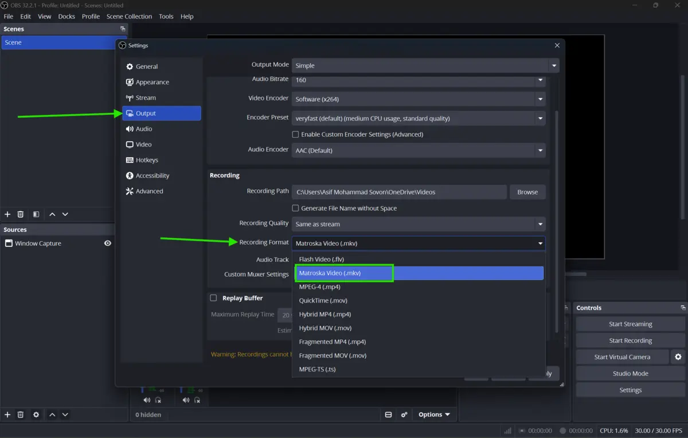The image size is (688, 438).
Task: Click the Window Capture source icon
Action: coord(9,243)
